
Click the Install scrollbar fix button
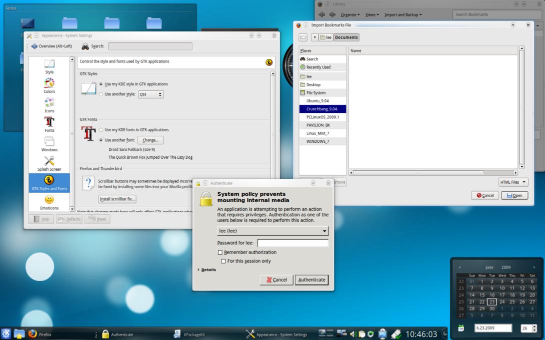tap(117, 199)
